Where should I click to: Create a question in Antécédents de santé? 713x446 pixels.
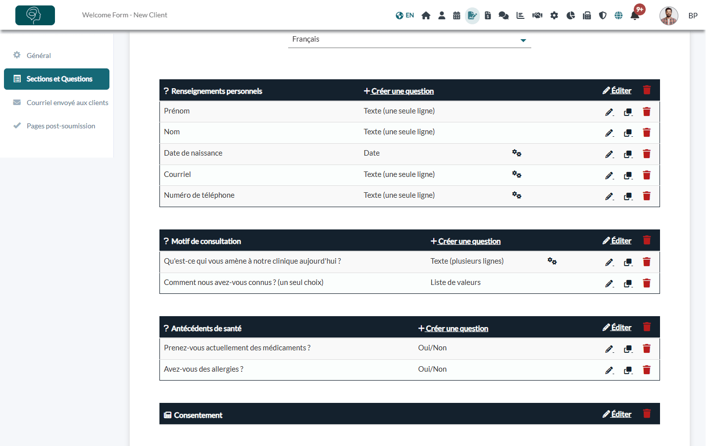453,329
